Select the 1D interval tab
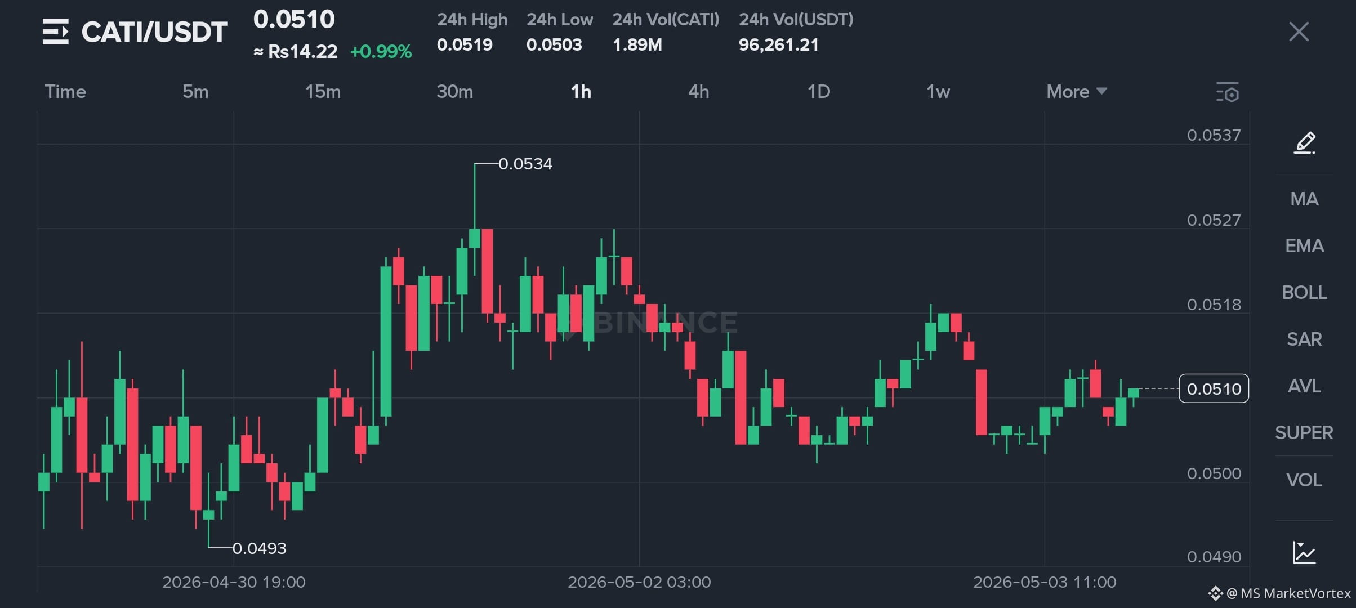Screen dimensions: 1356x608 (x=819, y=91)
